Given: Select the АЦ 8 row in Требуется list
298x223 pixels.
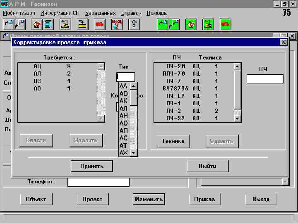Looking at the screenshot, I should 58,66.
